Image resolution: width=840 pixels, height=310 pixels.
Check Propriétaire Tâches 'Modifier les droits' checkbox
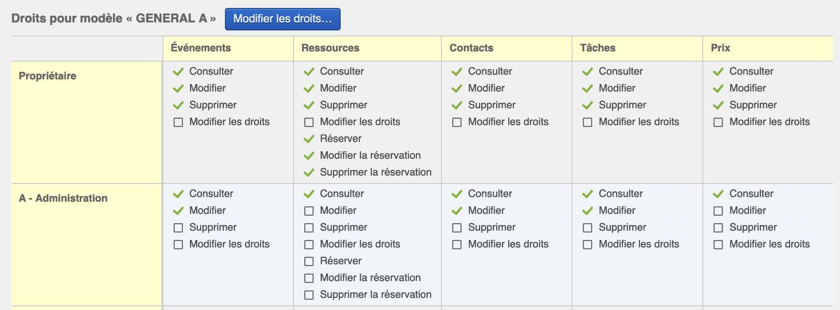(588, 122)
